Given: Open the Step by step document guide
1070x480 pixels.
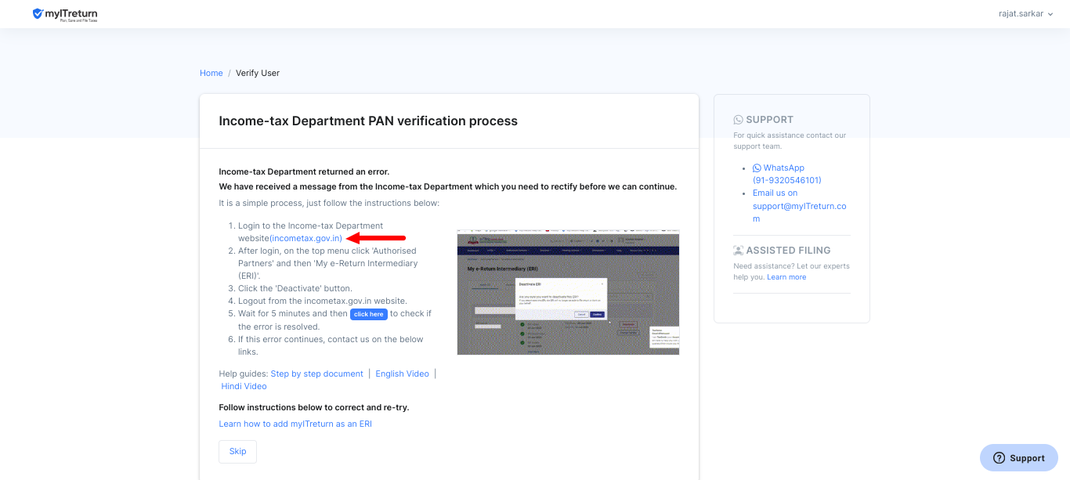Looking at the screenshot, I should click(317, 374).
